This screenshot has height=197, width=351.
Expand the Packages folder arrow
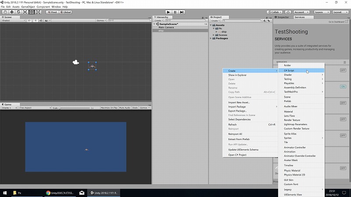pyautogui.click(x=211, y=39)
